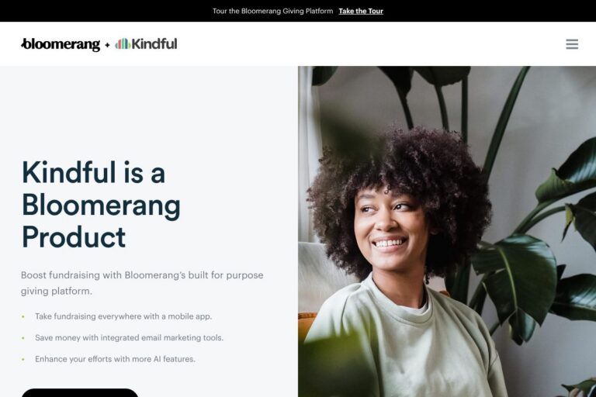Click the plus sign between the logos
This screenshot has width=596, height=397.
click(107, 45)
